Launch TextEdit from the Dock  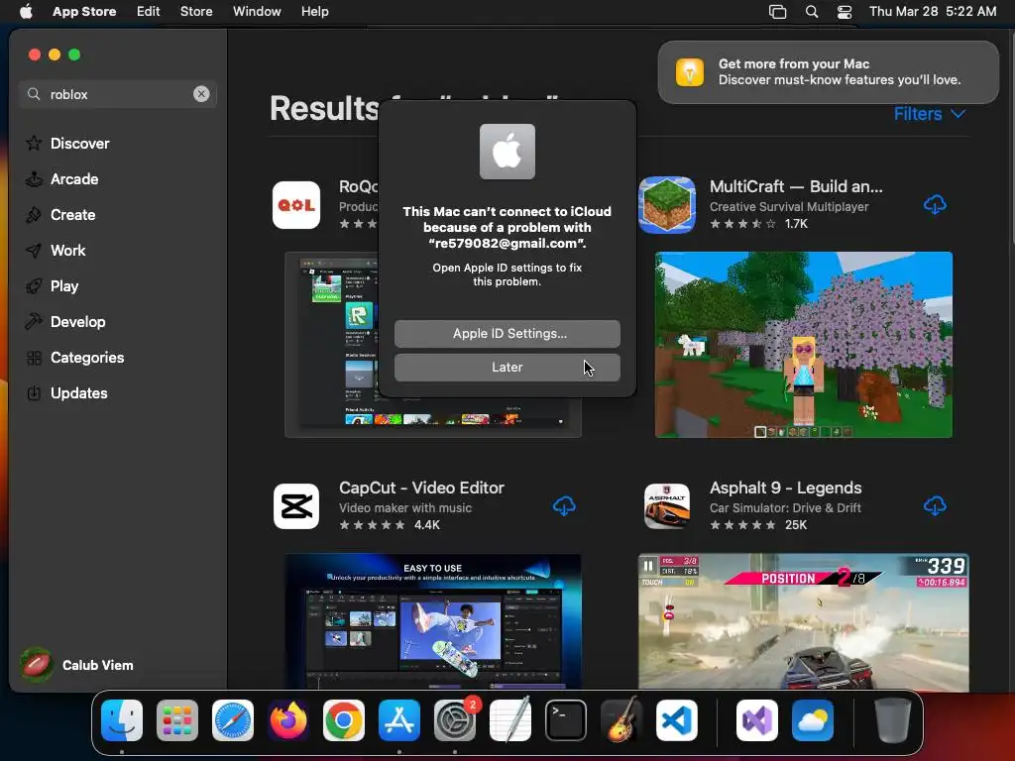click(x=510, y=720)
